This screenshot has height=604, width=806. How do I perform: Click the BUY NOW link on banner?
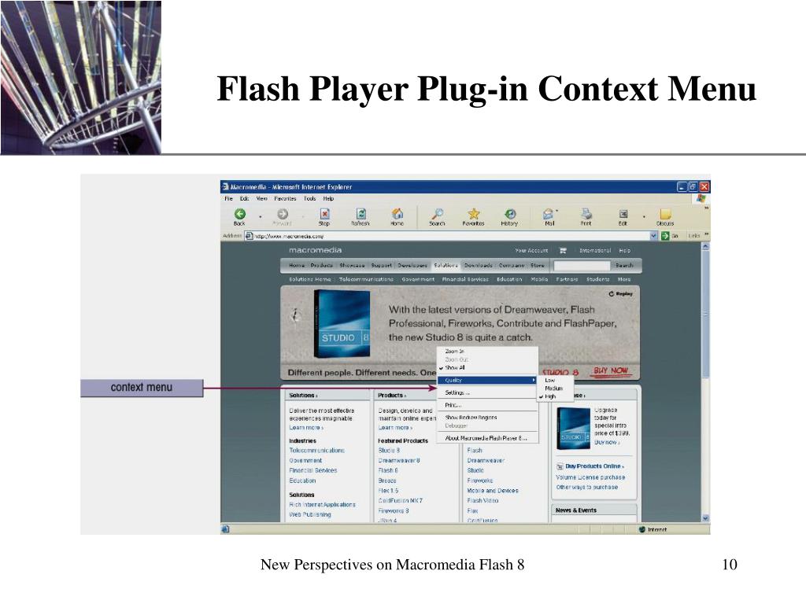tap(610, 370)
